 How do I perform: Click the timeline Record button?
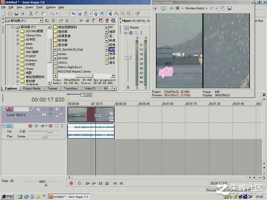(x=71, y=183)
